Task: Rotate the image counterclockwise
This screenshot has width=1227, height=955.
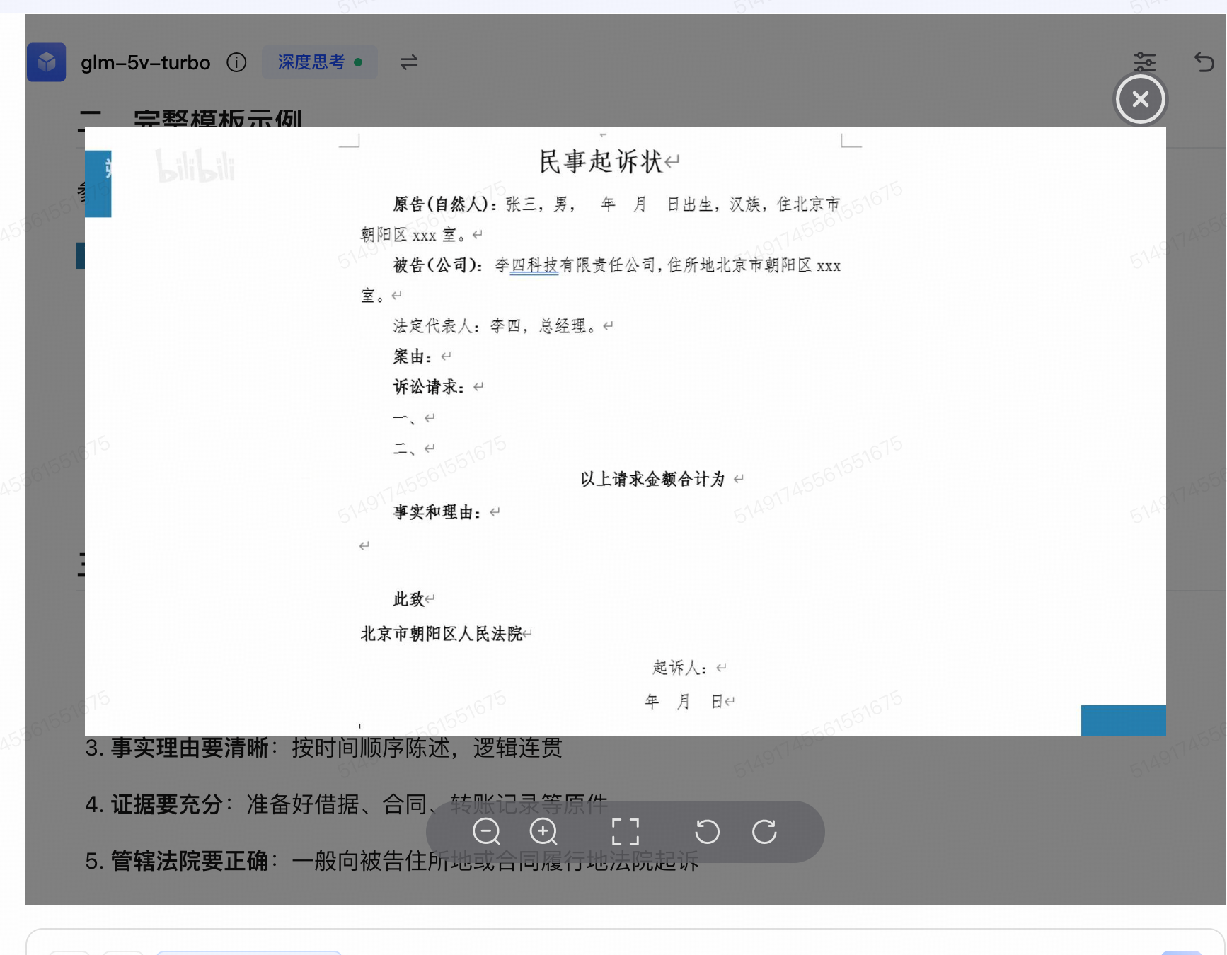Action: pyautogui.click(x=707, y=831)
